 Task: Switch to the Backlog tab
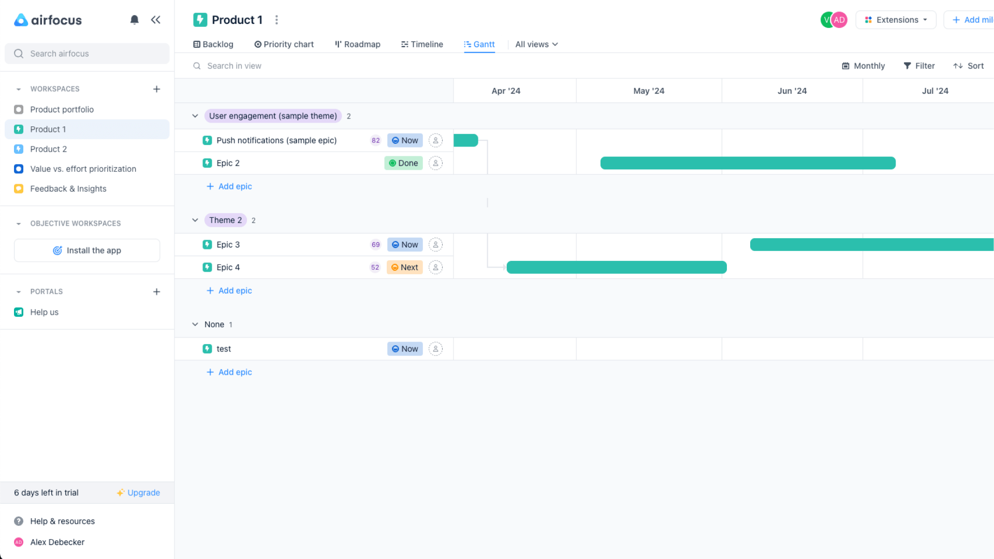coord(213,44)
